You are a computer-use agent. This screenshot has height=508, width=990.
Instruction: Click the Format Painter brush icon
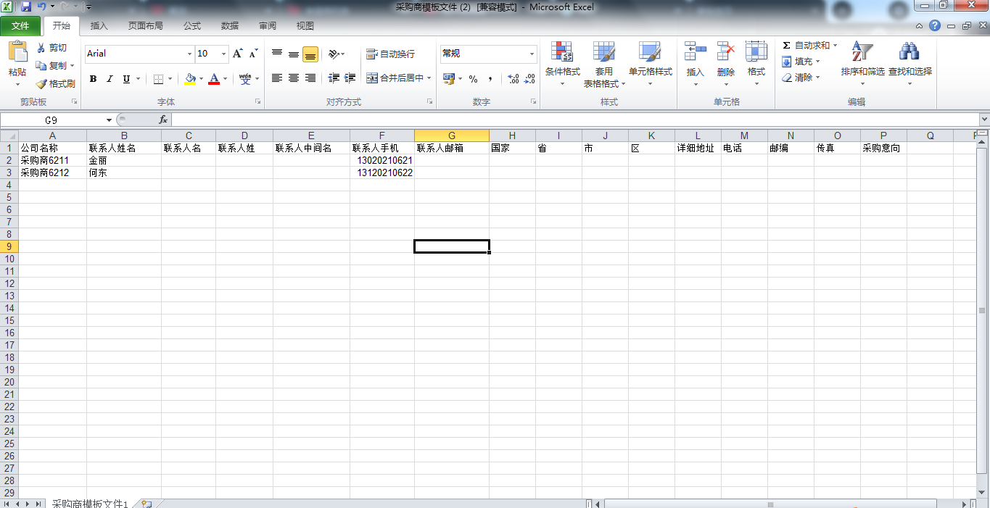pos(42,84)
